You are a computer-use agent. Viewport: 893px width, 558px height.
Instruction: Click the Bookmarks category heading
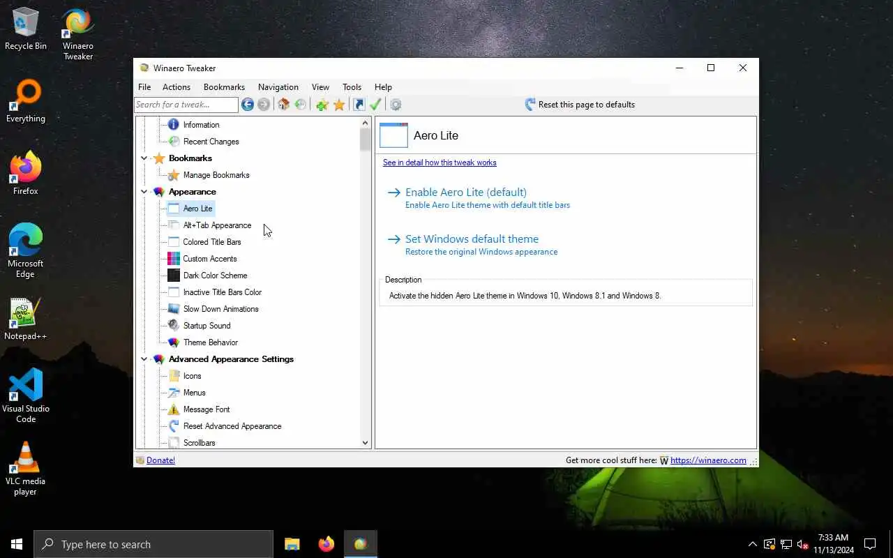pos(190,158)
